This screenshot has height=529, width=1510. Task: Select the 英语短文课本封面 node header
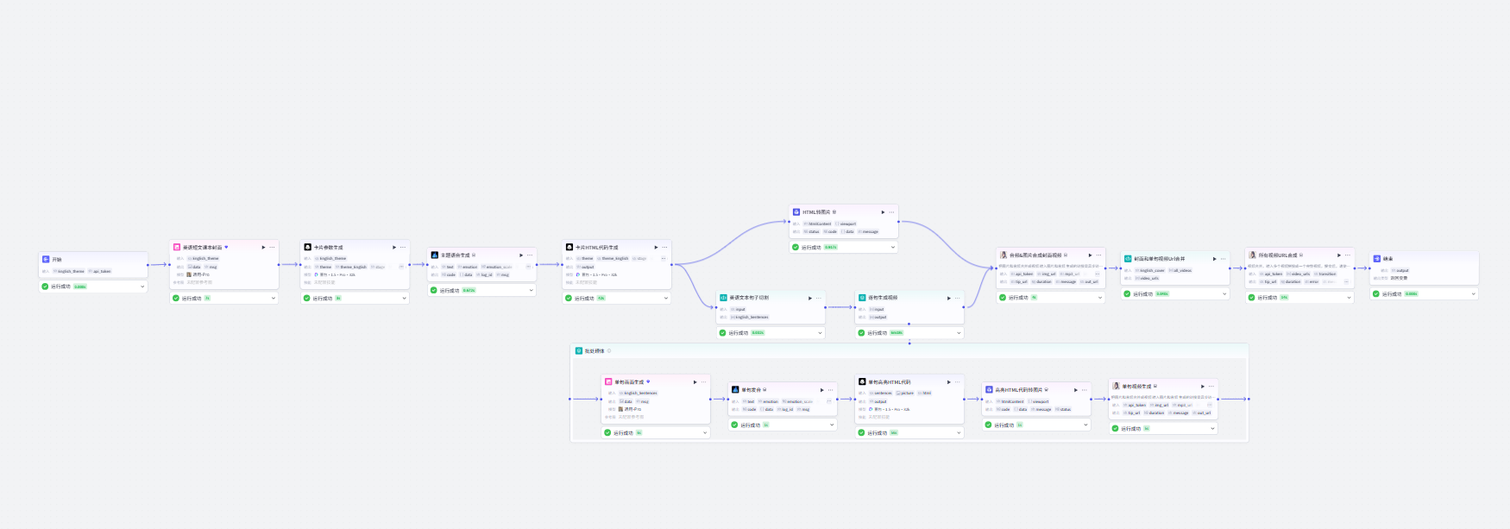point(202,247)
